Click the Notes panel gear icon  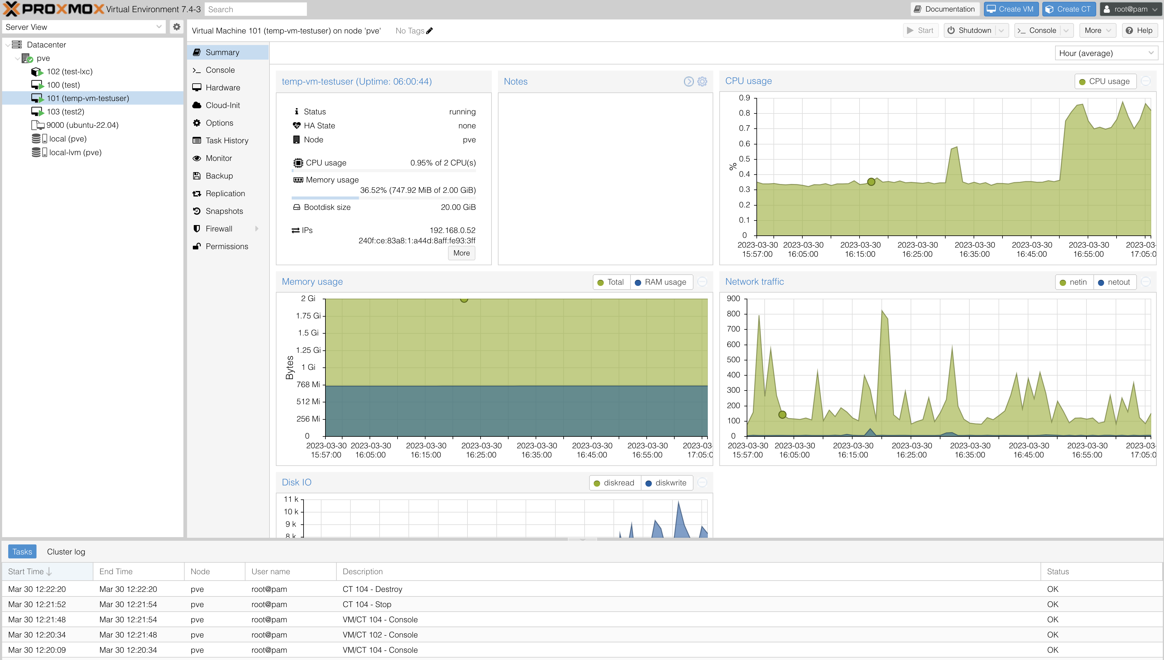click(702, 82)
